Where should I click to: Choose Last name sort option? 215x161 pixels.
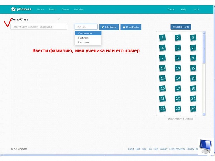pos(88,42)
